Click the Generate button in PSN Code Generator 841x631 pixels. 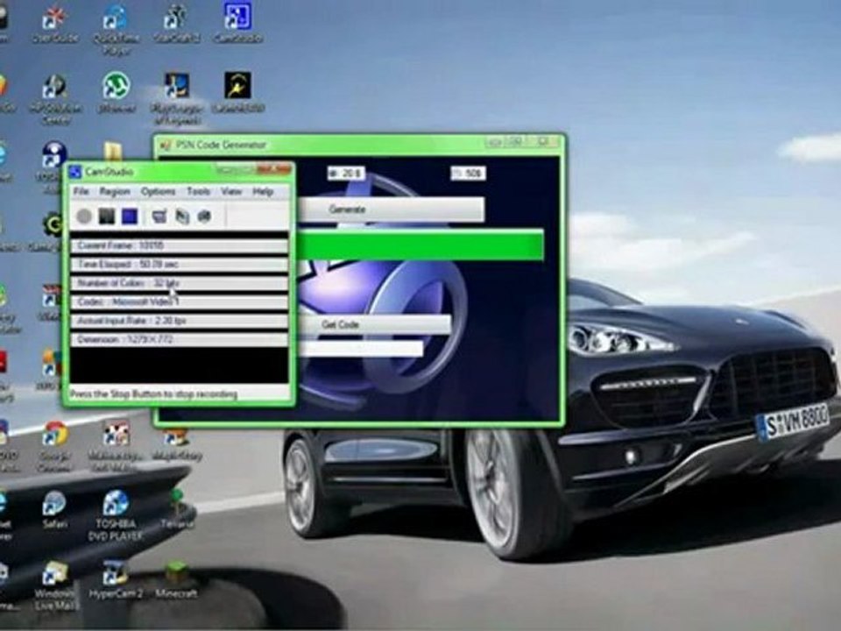pyautogui.click(x=391, y=209)
